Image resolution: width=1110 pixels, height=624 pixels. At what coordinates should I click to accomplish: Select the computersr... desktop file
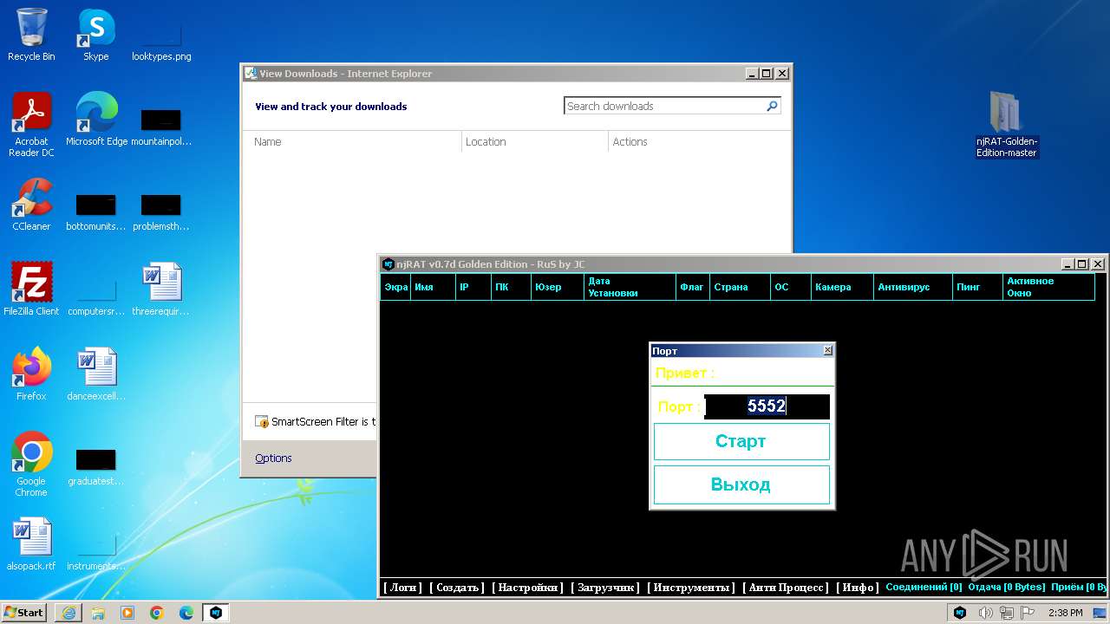pyautogui.click(x=96, y=295)
